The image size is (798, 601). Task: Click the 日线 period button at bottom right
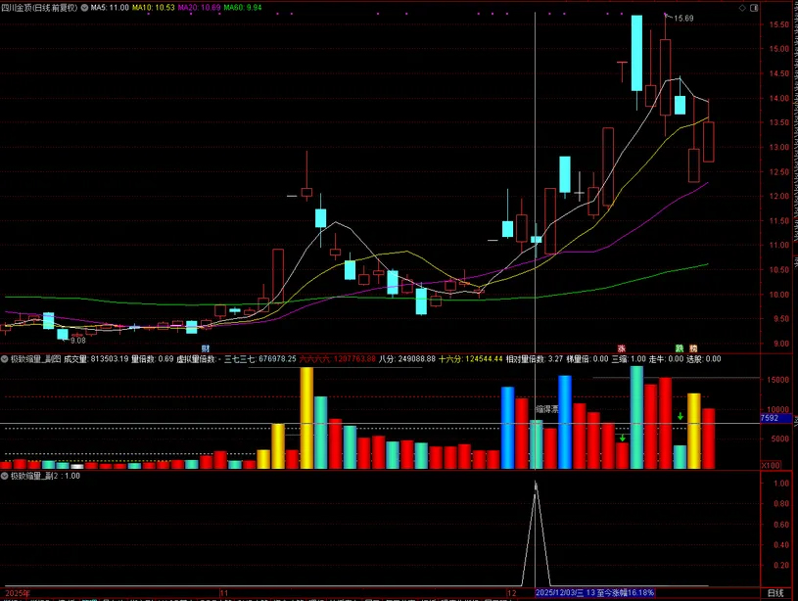coord(774,593)
